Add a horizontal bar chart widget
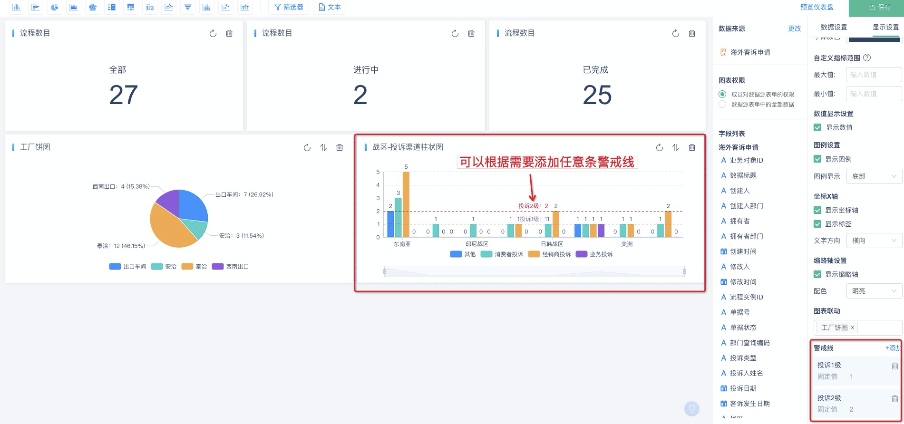This screenshot has height=424, width=904. click(x=36, y=7)
